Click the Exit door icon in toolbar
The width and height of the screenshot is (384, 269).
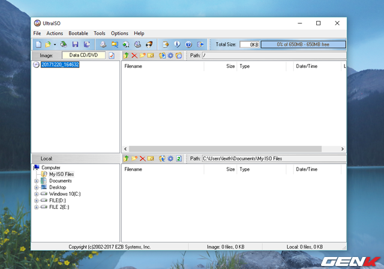pos(200,44)
